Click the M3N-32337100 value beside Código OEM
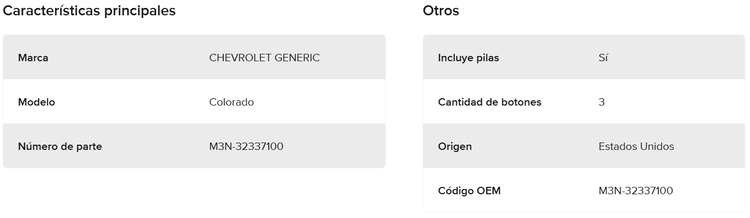Viewport: 750px width, 218px height. pos(636,191)
